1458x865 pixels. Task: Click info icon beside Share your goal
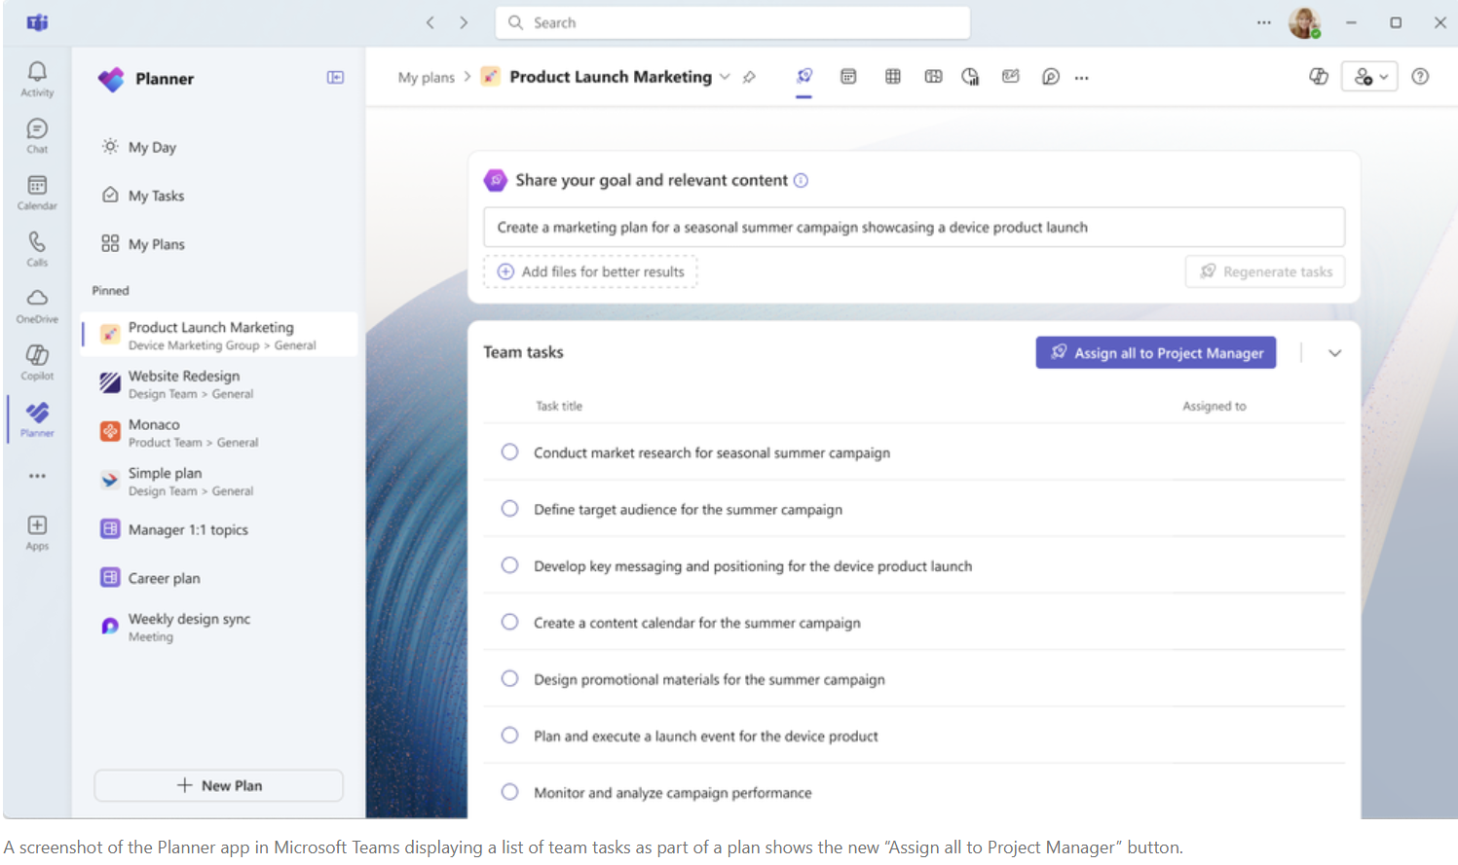pos(801,181)
